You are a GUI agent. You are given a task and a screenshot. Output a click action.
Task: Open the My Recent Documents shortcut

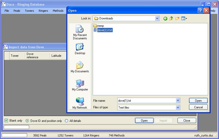coord(80,32)
